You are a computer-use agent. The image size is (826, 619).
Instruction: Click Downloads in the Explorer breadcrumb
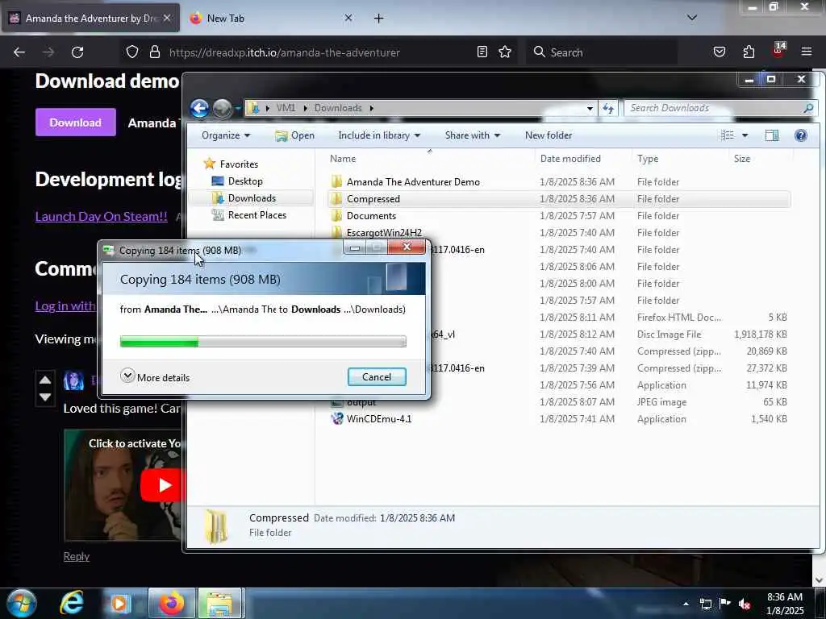coord(338,108)
